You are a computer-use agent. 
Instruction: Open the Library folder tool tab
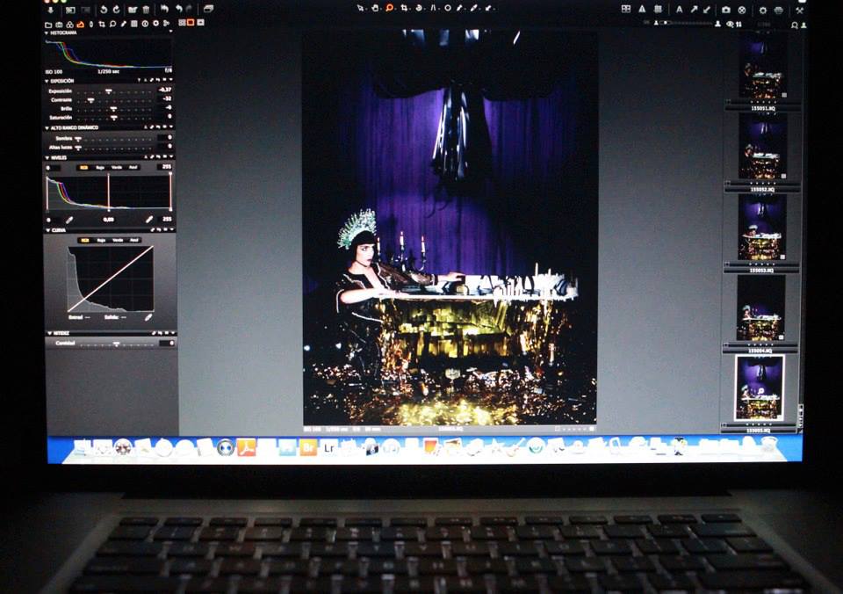pos(49,23)
